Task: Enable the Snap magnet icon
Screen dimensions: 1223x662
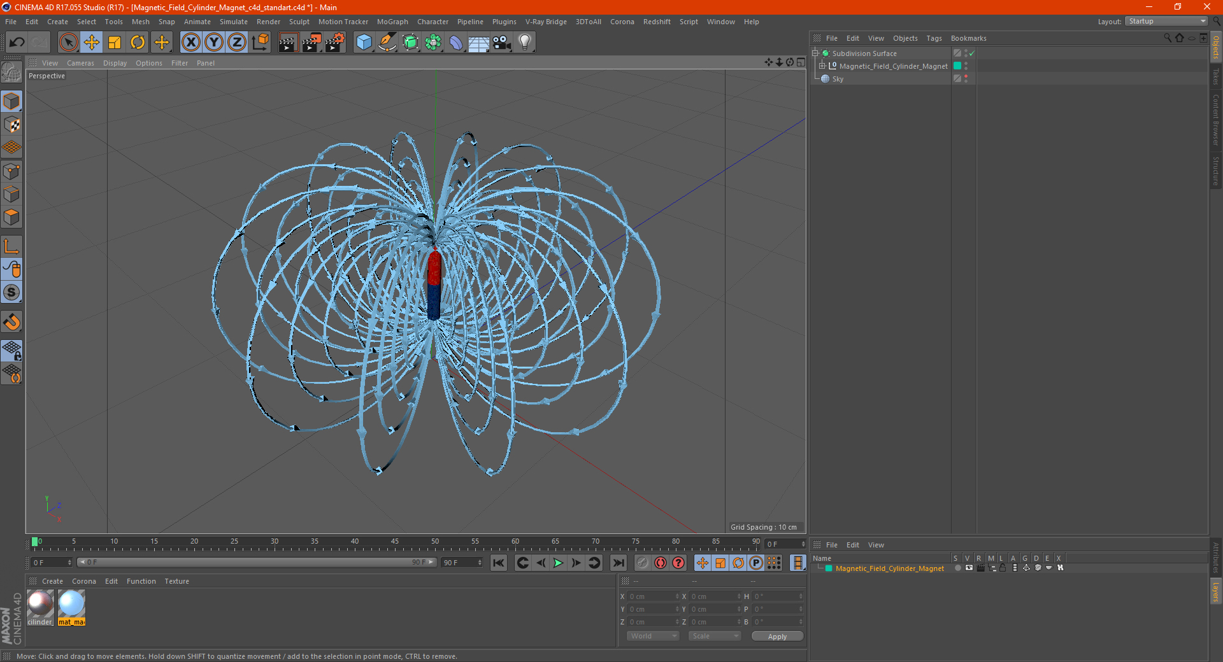Action: pos(11,322)
